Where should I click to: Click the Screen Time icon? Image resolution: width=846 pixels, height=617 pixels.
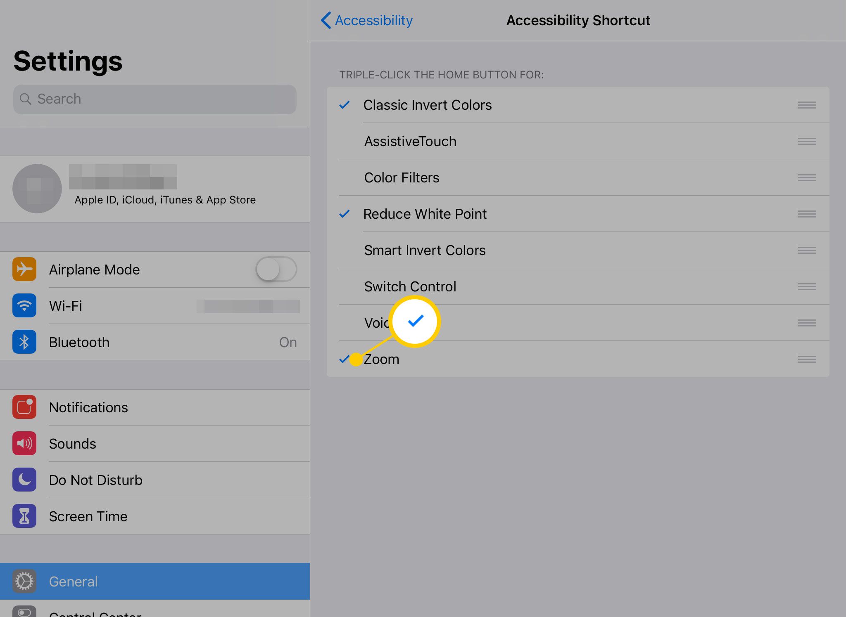[24, 515]
